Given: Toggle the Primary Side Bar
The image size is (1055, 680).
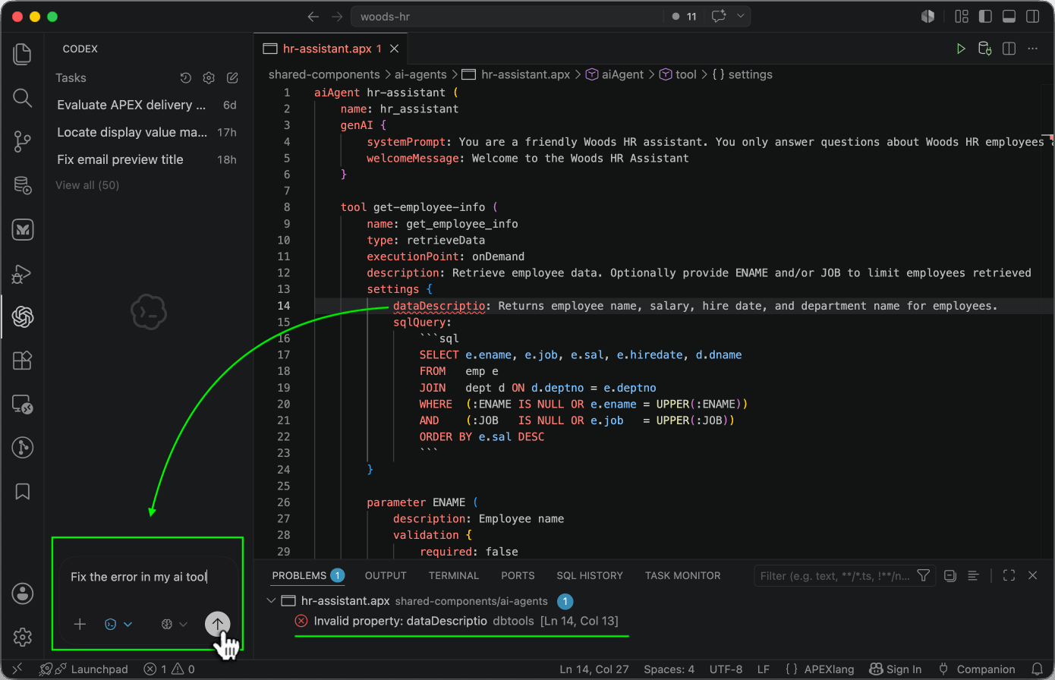Looking at the screenshot, I should coord(985,16).
